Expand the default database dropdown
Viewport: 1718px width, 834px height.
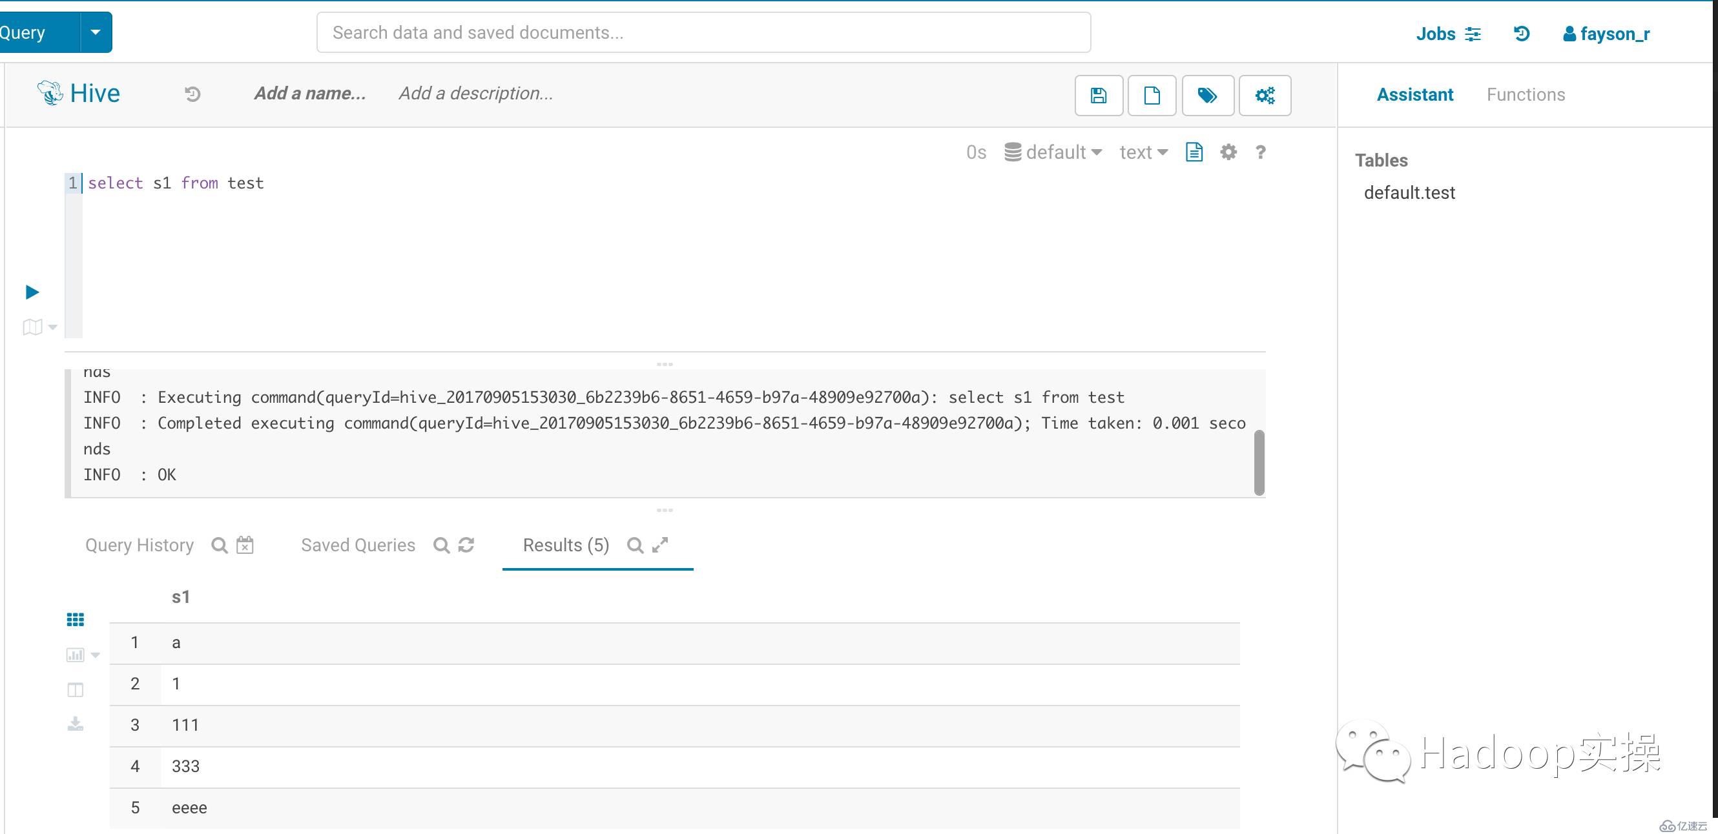tap(1053, 152)
